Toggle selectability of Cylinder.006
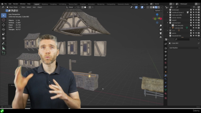 click(x=193, y=28)
